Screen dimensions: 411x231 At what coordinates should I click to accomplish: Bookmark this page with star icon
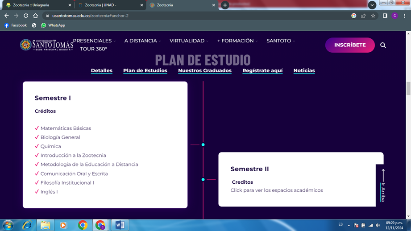[373, 16]
